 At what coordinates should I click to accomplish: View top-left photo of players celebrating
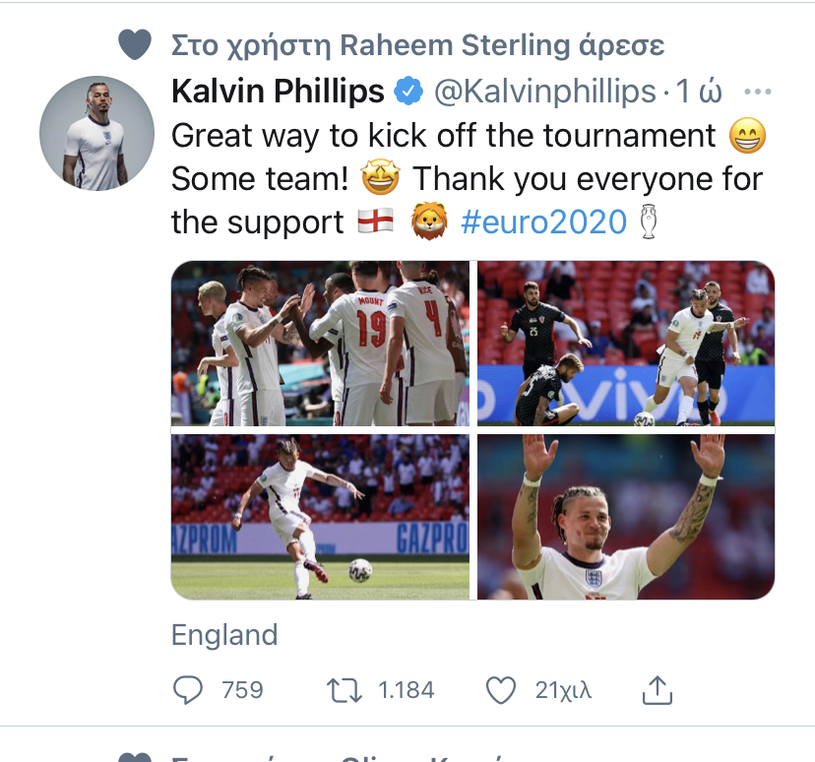321,344
